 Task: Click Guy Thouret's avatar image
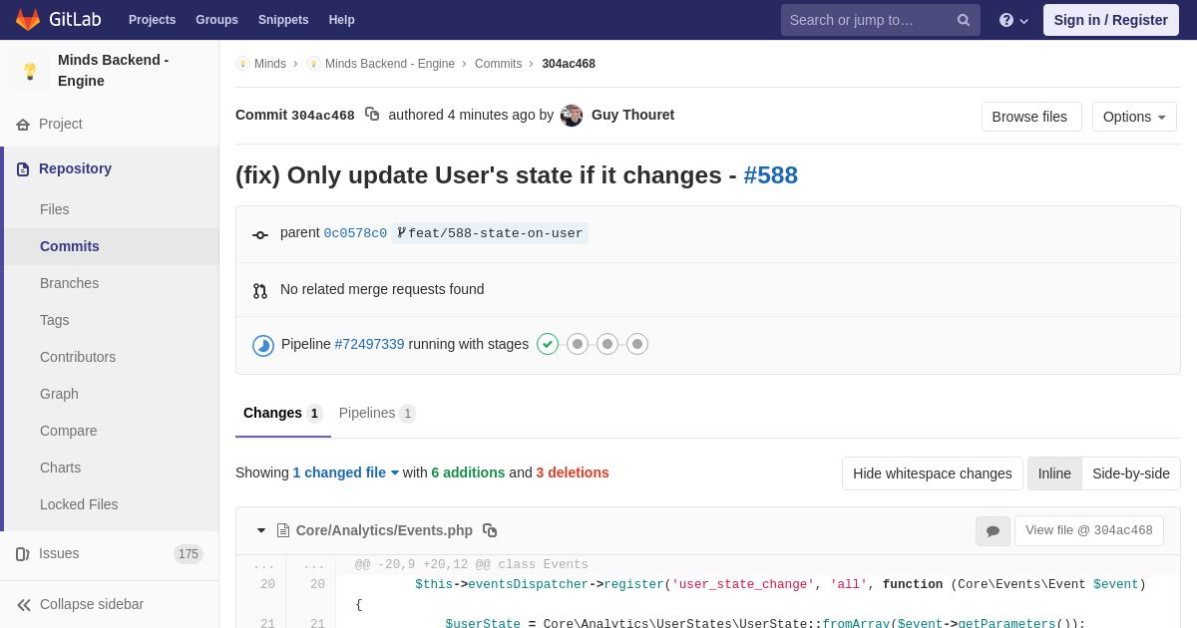[572, 116]
